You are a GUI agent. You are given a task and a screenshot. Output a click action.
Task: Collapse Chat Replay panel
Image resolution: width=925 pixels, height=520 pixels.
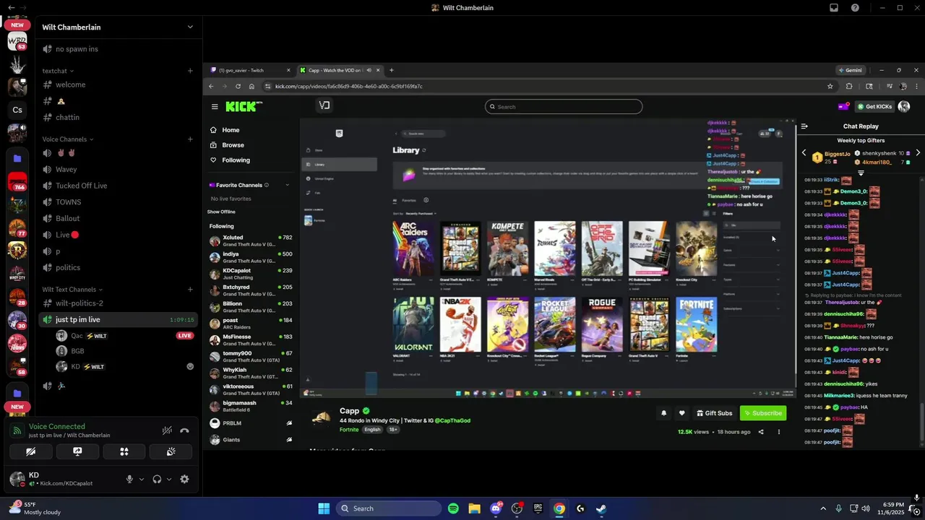[804, 126]
